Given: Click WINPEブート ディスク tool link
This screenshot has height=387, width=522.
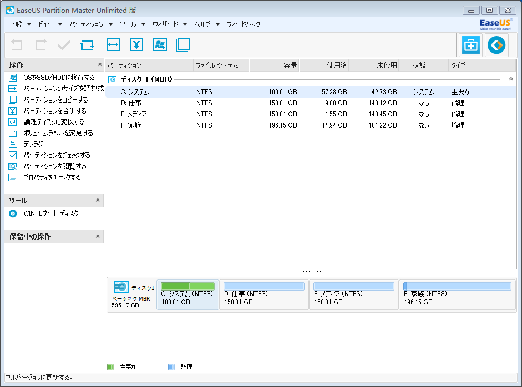Looking at the screenshot, I should pos(51,213).
